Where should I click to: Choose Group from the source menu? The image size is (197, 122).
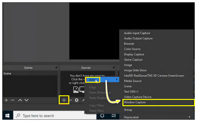pyautogui.click(x=128, y=110)
